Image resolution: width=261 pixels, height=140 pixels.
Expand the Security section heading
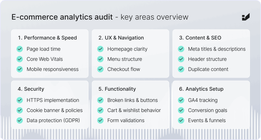coord(31,89)
